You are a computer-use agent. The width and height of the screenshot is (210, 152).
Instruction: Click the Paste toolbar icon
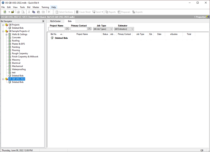pyautogui.click(x=38, y=12)
